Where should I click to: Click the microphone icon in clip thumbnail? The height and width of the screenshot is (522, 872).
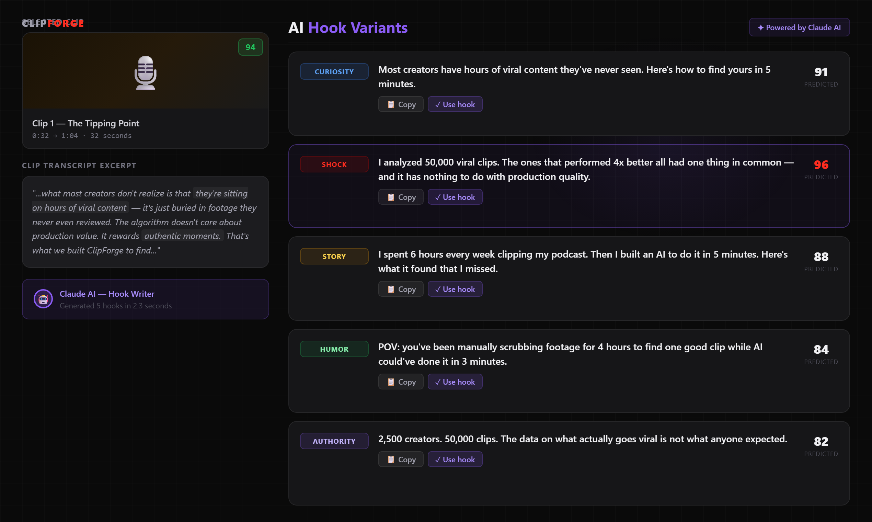(145, 73)
